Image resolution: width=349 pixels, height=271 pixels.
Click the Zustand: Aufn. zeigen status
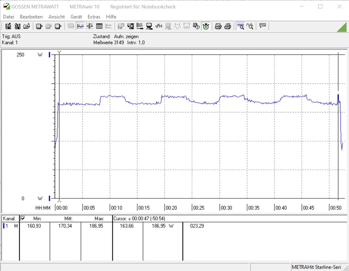click(x=116, y=36)
